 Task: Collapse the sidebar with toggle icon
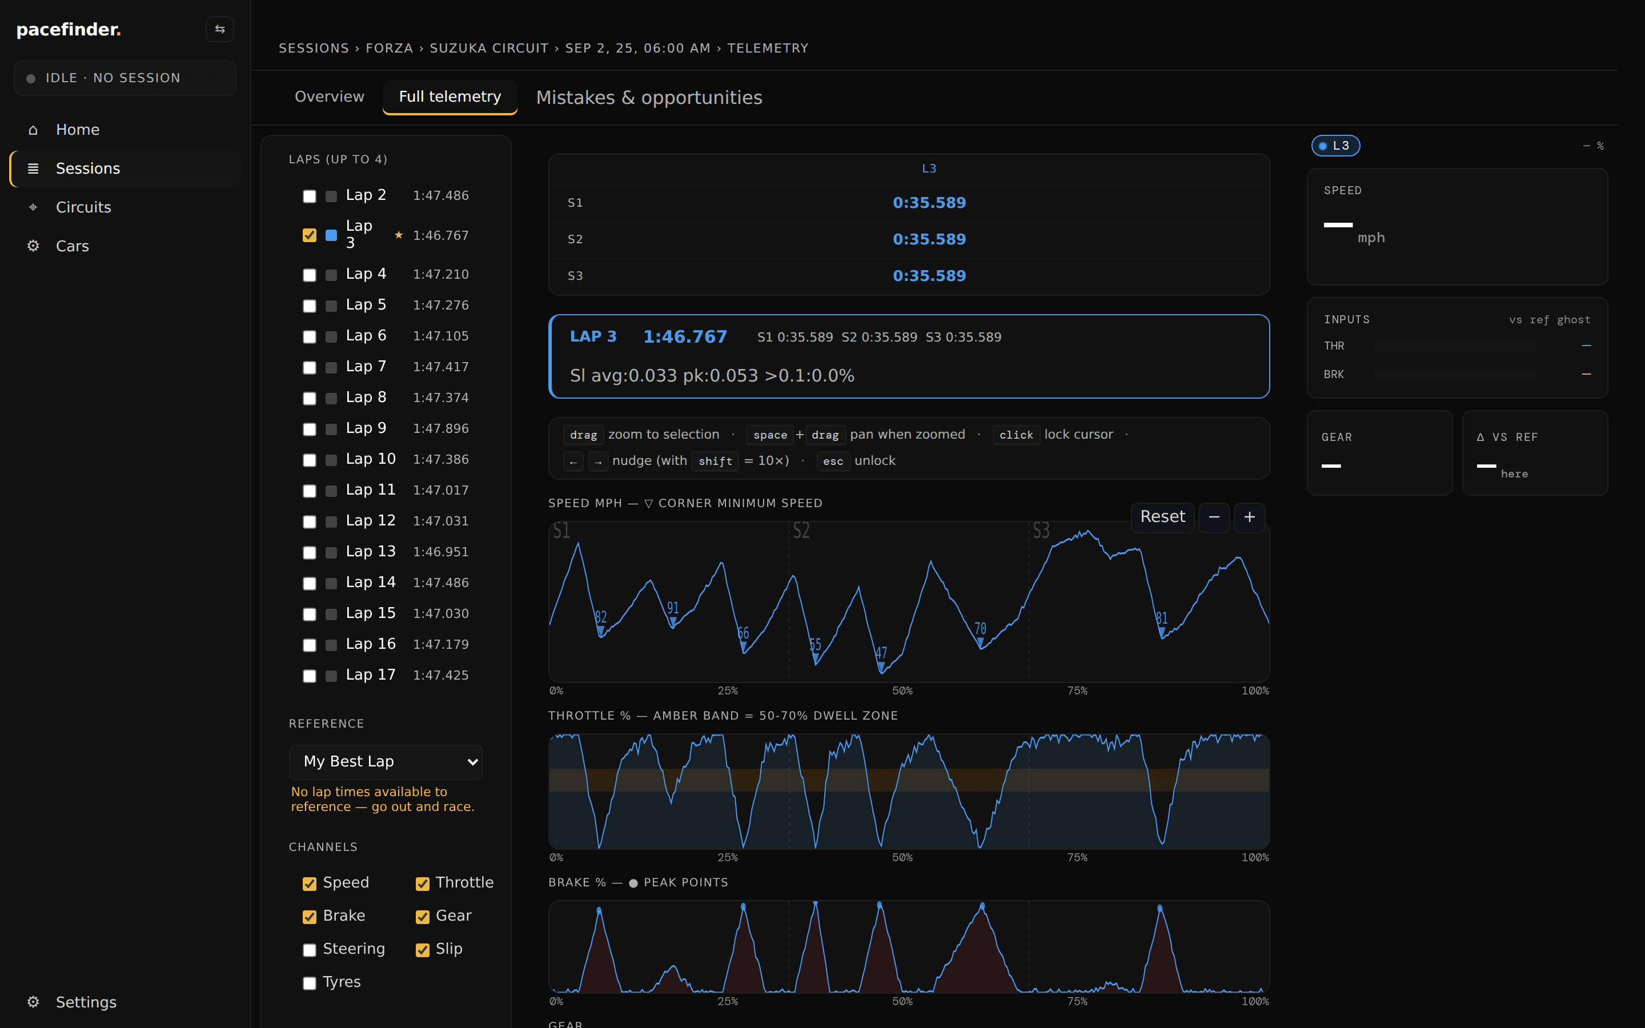click(219, 29)
